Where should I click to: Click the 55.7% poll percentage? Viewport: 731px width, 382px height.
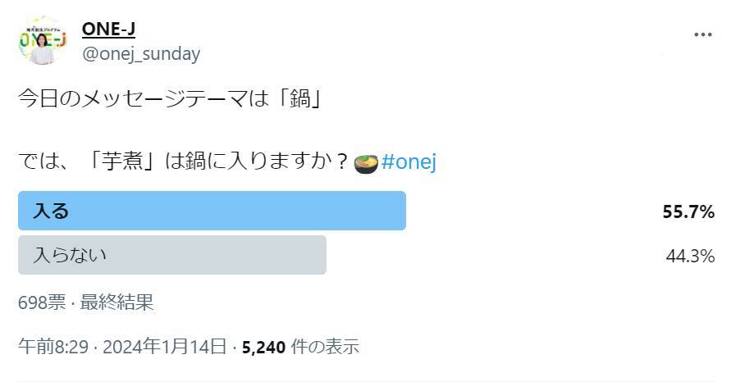coord(688,211)
